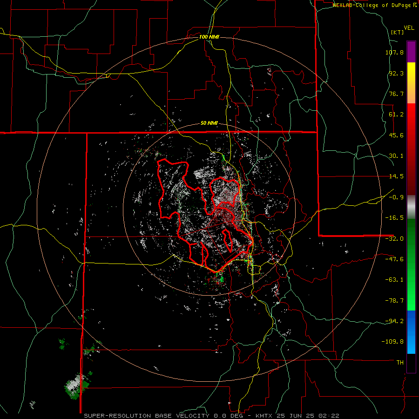Click the TH label under the scale

coord(400,362)
